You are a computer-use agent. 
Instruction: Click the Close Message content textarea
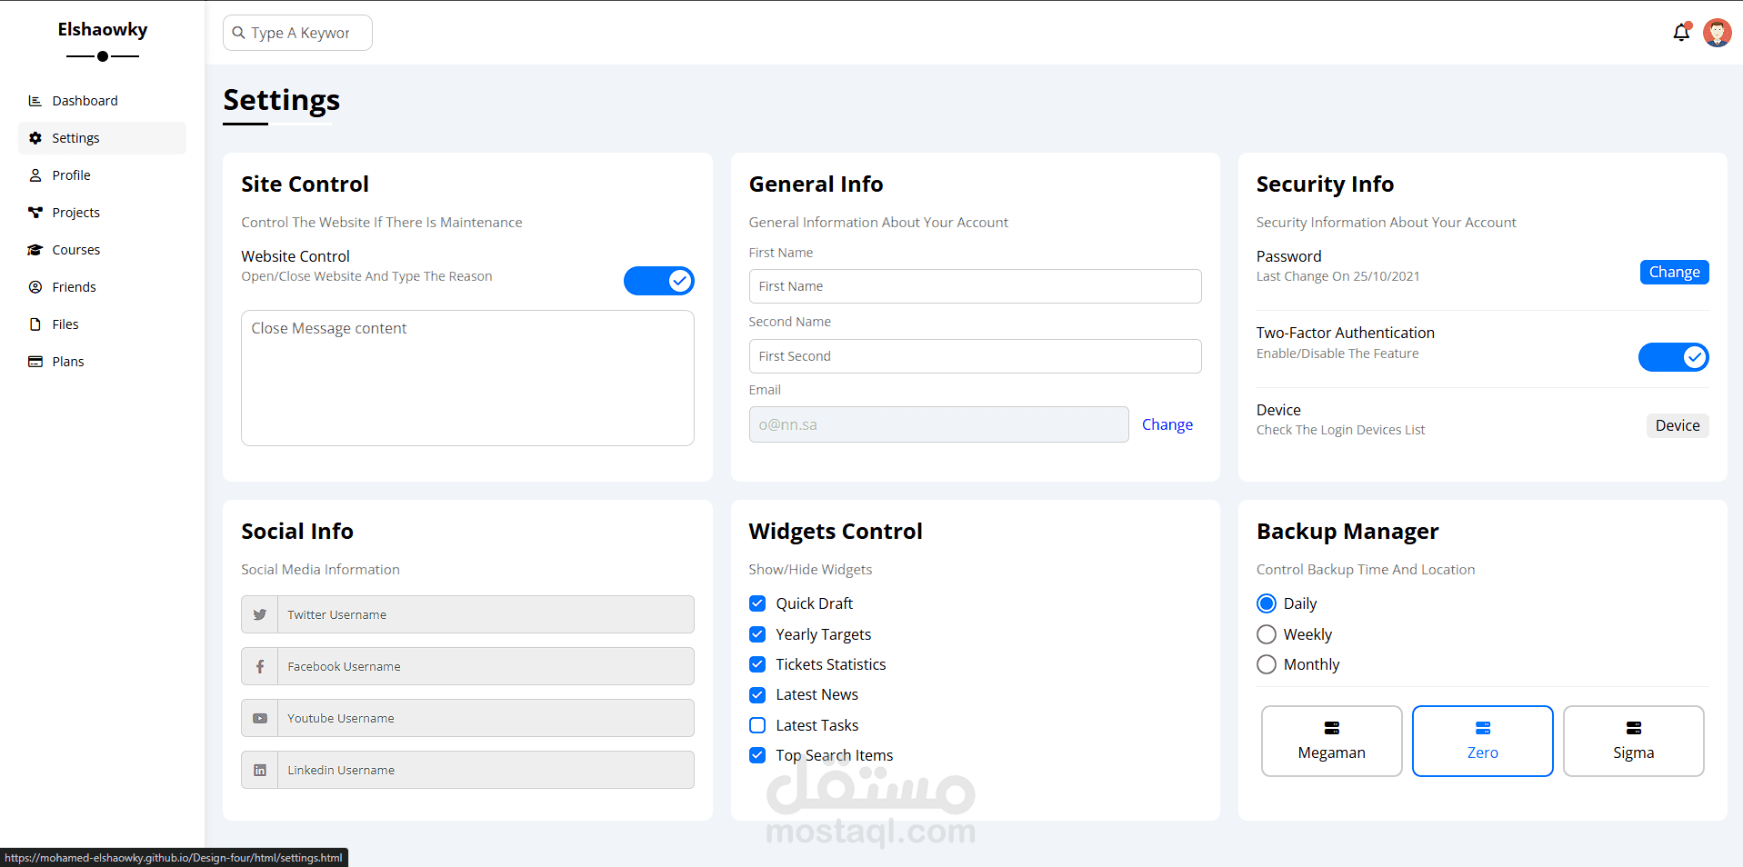click(467, 378)
